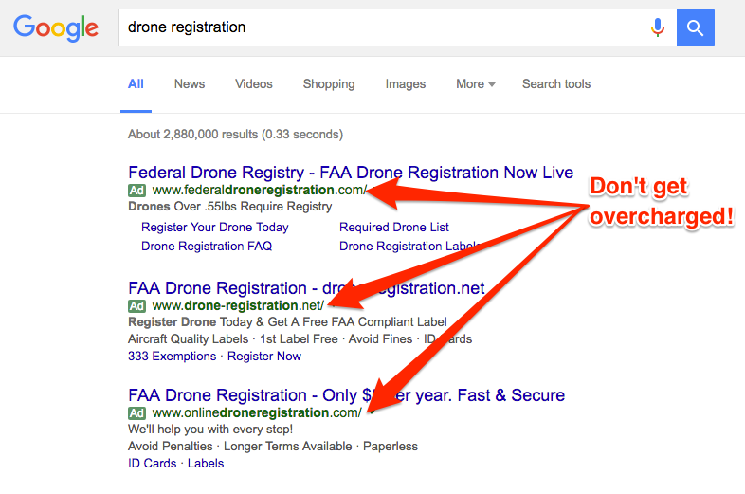The width and height of the screenshot is (745, 494).
Task: Click inside the drone registration search box
Action: tap(385, 27)
